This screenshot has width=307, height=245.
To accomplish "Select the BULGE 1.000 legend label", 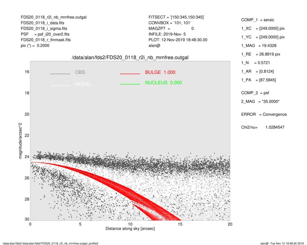I will 160,72.
